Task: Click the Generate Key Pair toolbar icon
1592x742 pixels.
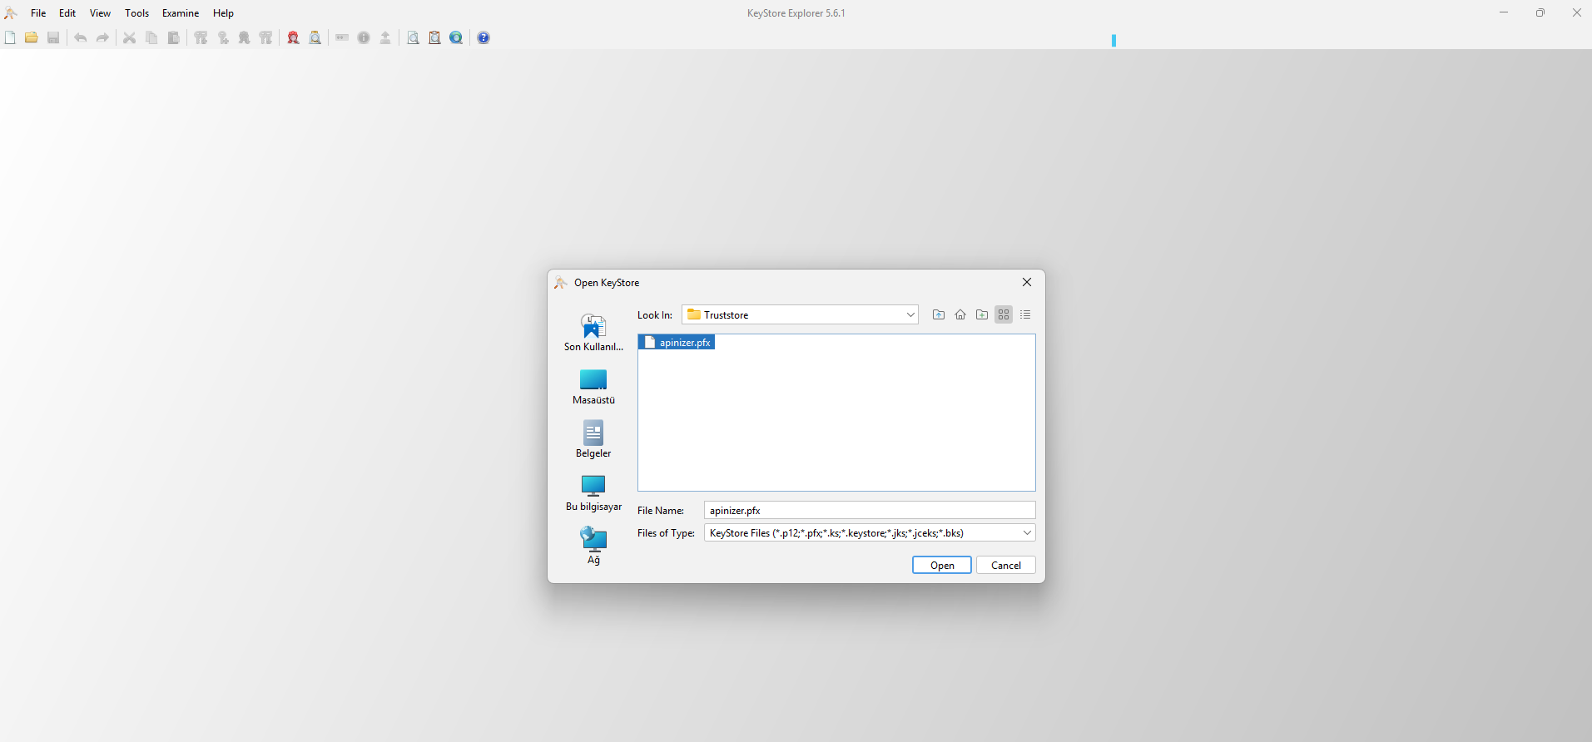Action: coord(201,37)
